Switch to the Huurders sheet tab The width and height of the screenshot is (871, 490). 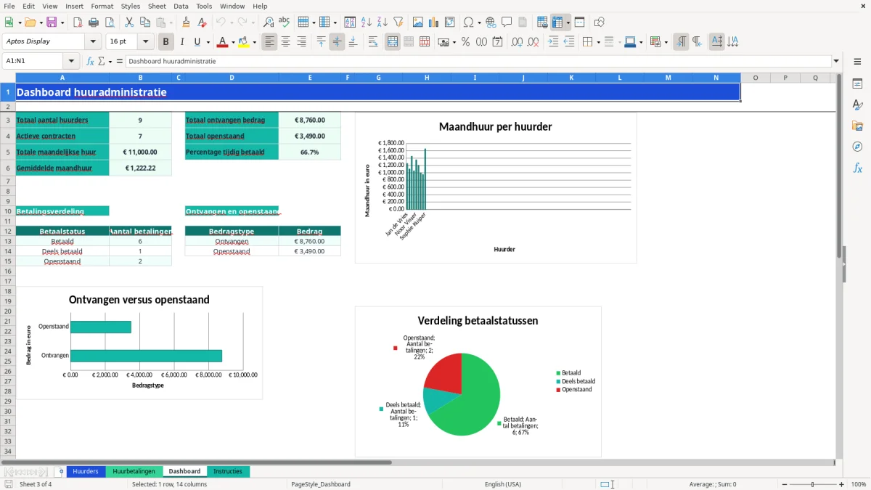tap(86, 471)
